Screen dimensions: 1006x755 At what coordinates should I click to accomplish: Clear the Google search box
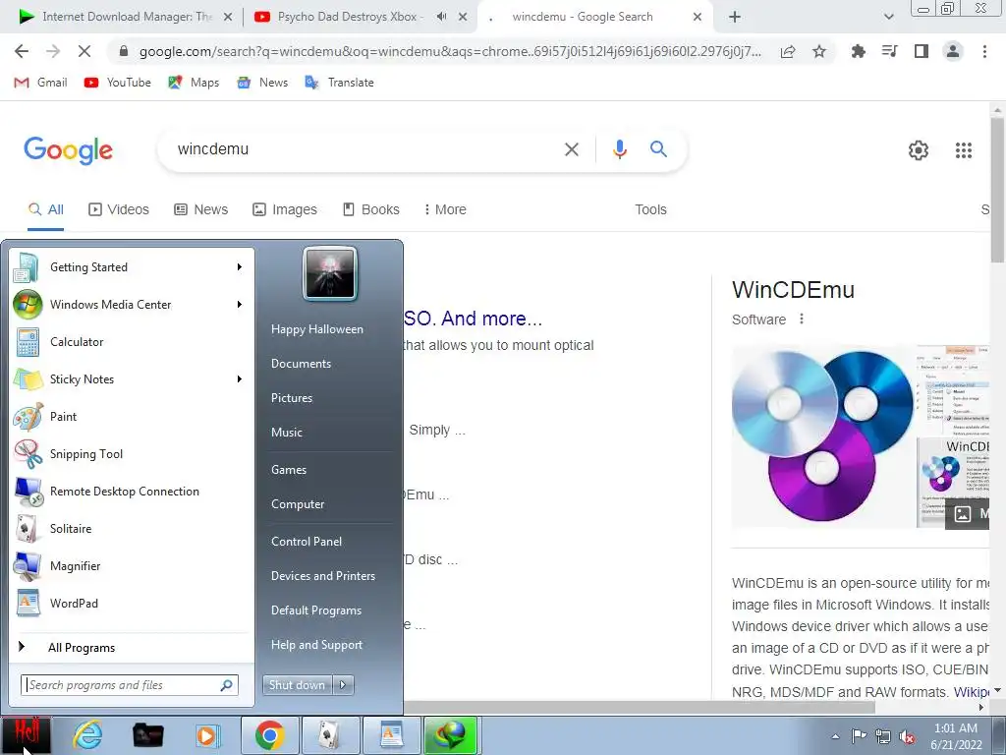571,149
